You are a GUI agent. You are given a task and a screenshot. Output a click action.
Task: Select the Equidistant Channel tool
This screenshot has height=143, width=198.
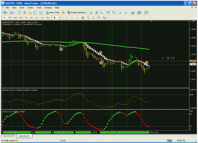tap(83, 18)
